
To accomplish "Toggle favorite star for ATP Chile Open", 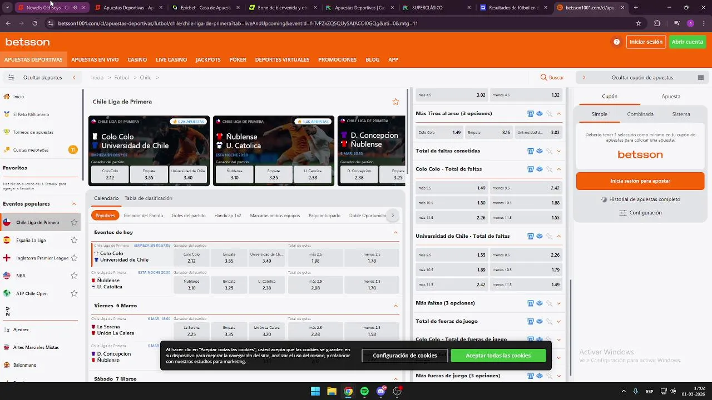I will point(74,293).
